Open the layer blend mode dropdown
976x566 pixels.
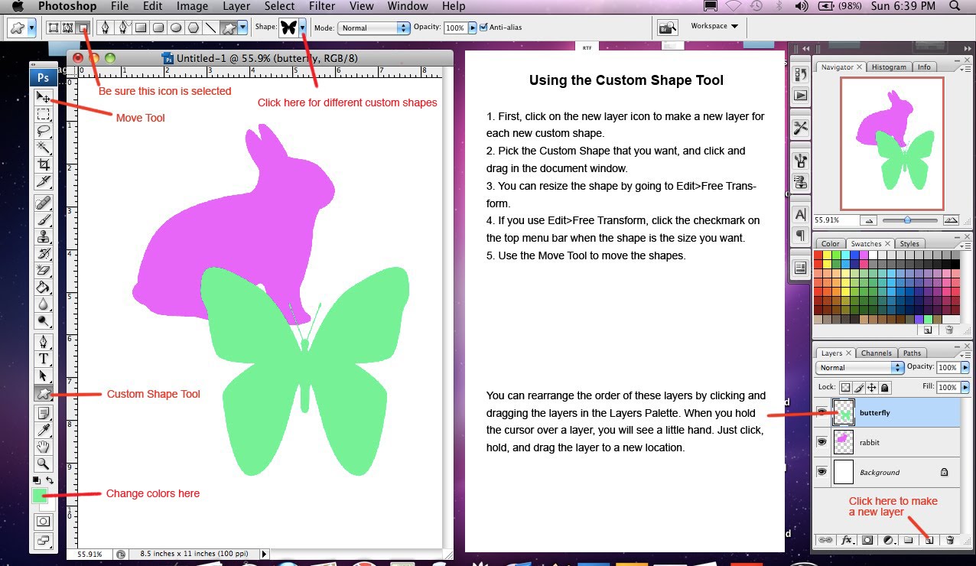click(857, 368)
